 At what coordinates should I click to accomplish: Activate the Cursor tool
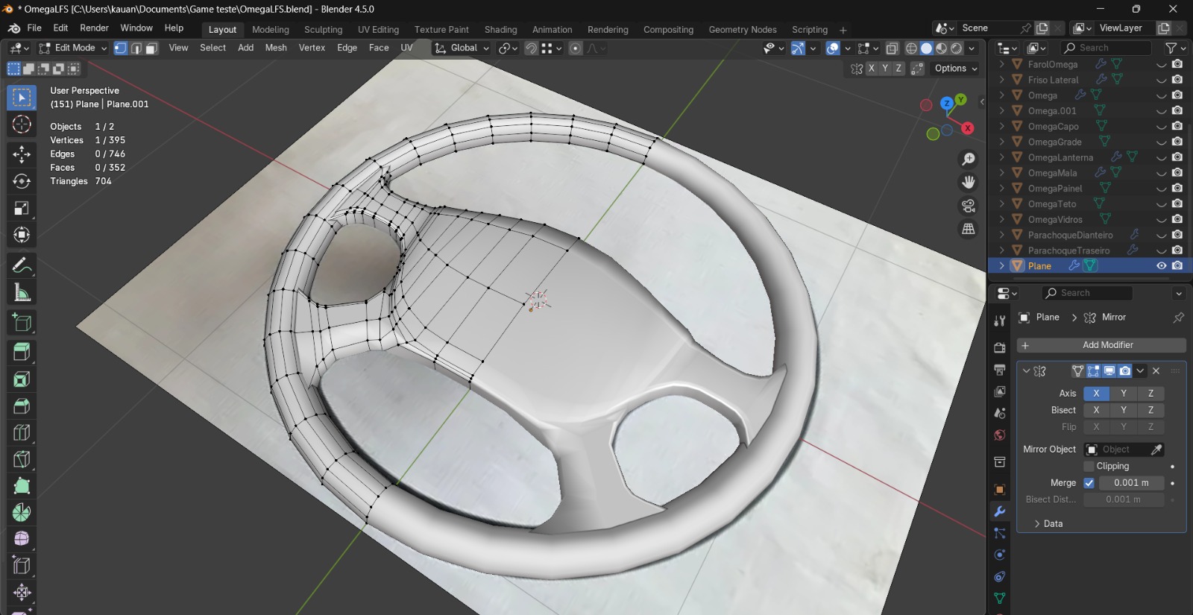[x=22, y=124]
